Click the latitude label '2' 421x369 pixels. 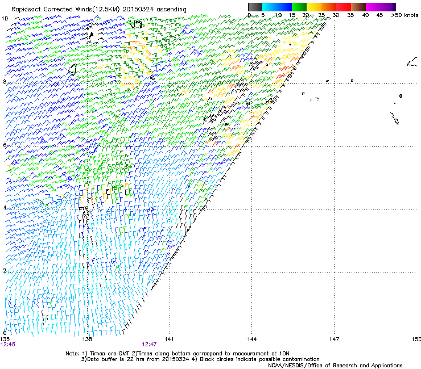5,271
